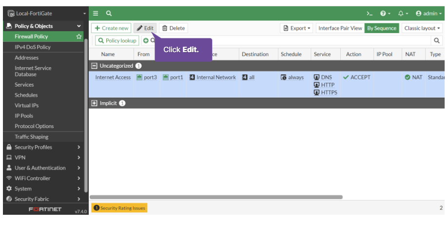This screenshot has width=448, height=225.
Task: Click the Delete button
Action: click(174, 28)
